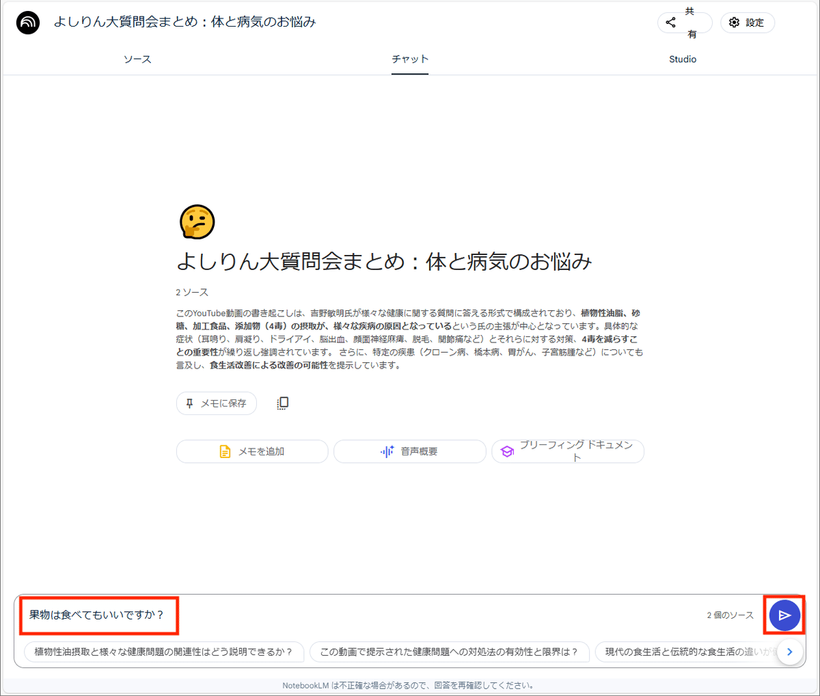Click the copy icon beside メモに保存

pos(282,403)
